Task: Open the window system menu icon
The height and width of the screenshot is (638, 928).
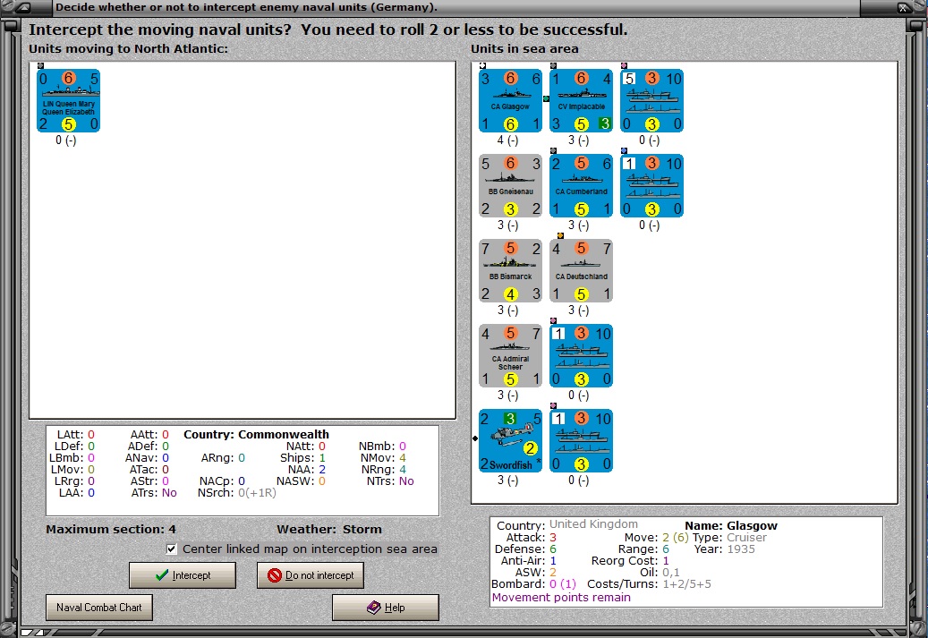Action: pyautogui.click(x=23, y=8)
